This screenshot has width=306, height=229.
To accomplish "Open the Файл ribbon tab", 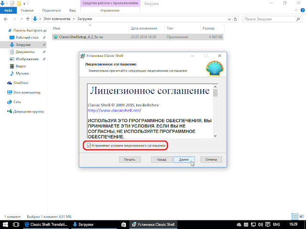I will (8, 10).
